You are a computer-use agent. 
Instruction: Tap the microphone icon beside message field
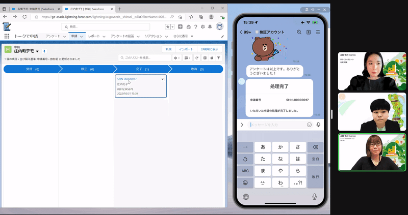[x=318, y=125]
